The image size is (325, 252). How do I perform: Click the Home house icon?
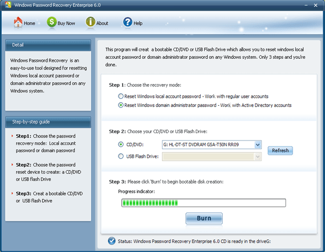(x=18, y=22)
